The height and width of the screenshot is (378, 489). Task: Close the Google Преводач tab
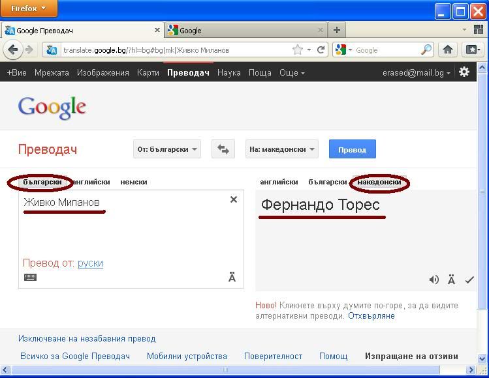pyautogui.click(x=157, y=30)
